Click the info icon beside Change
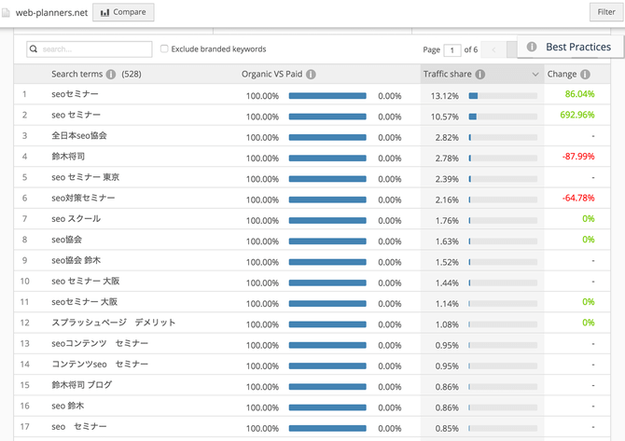The image size is (625, 441). pos(585,75)
